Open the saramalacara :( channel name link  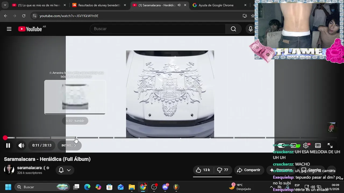coord(31,168)
